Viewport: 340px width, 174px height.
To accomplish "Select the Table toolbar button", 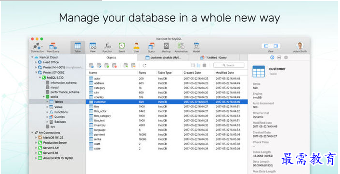I will [x=78, y=47].
